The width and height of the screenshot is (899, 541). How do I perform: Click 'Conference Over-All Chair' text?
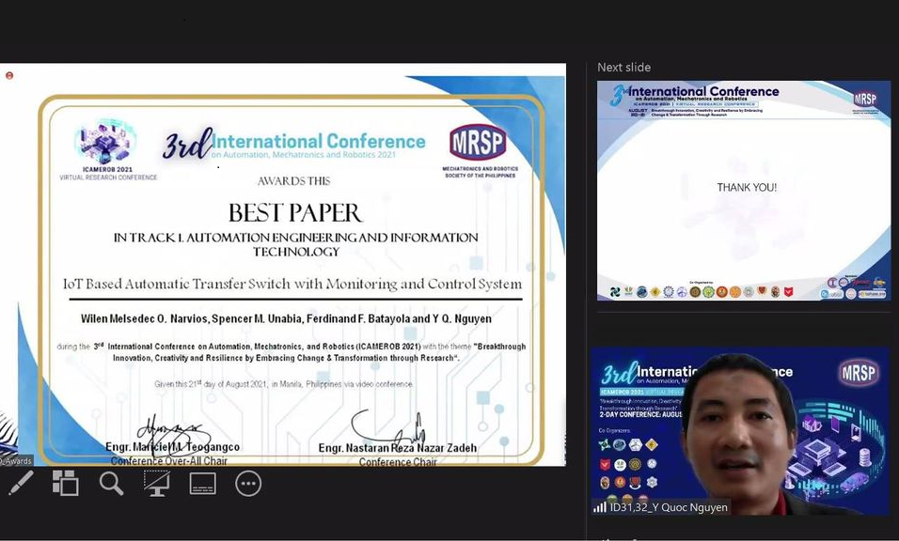[169, 461]
